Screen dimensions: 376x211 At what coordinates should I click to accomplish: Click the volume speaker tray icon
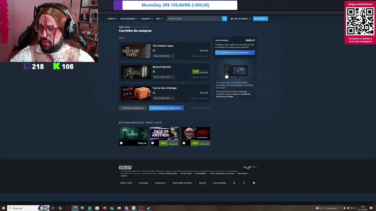(355, 208)
